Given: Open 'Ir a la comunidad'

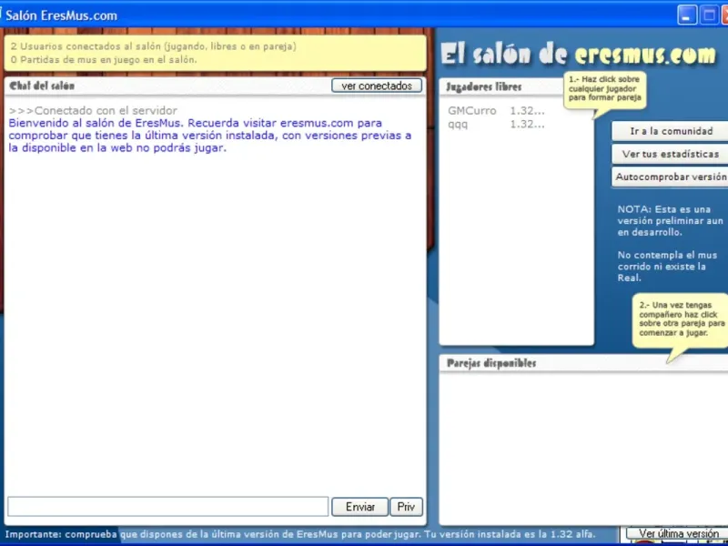Looking at the screenshot, I should 671,131.
